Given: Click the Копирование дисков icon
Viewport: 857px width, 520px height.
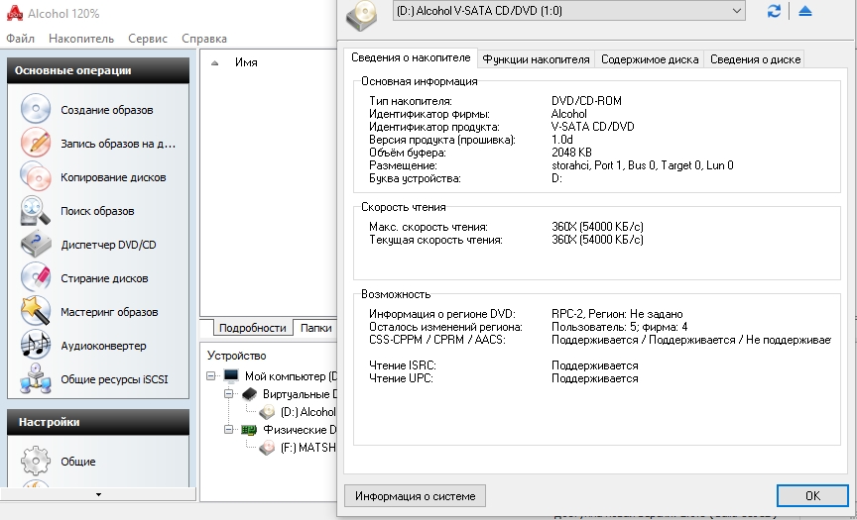Looking at the screenshot, I should [36, 176].
